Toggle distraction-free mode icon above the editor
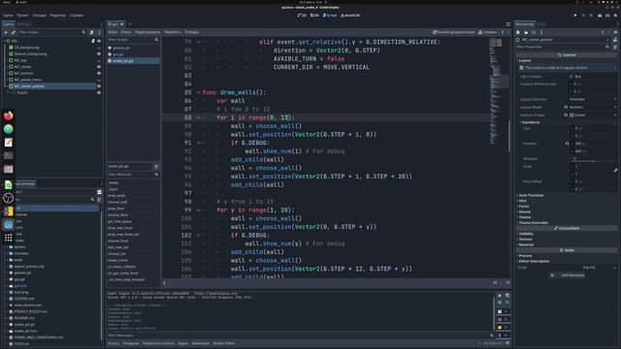The height and width of the screenshot is (349, 621). point(508,24)
